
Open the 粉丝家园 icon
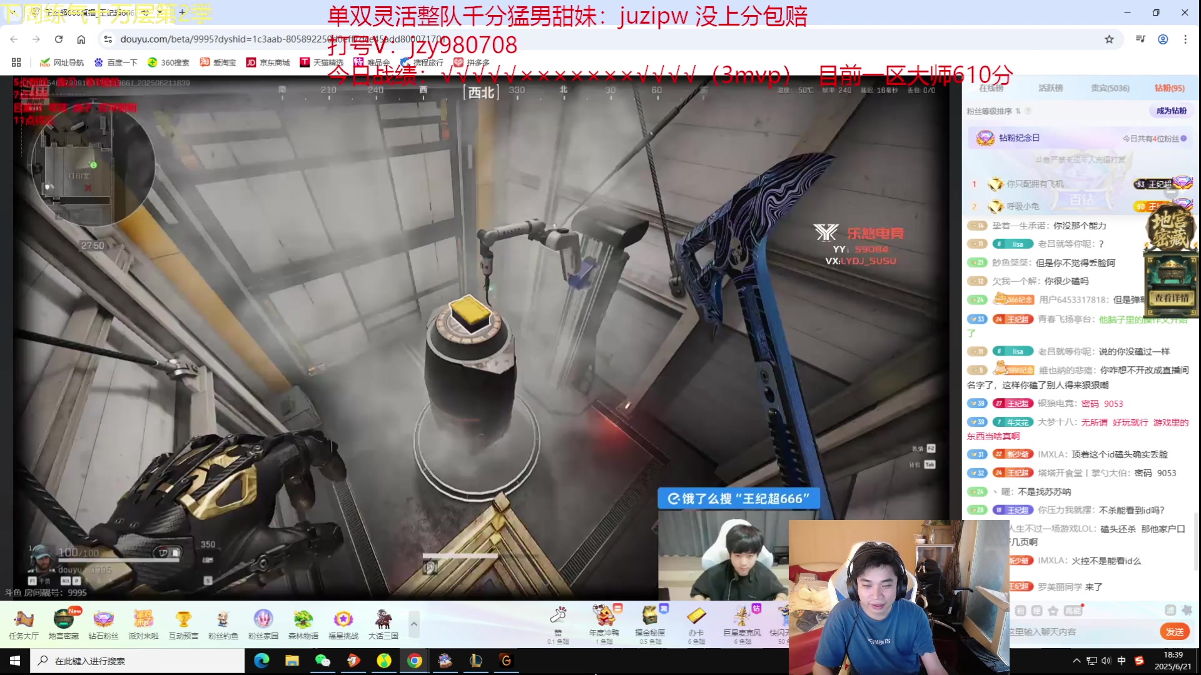(263, 623)
